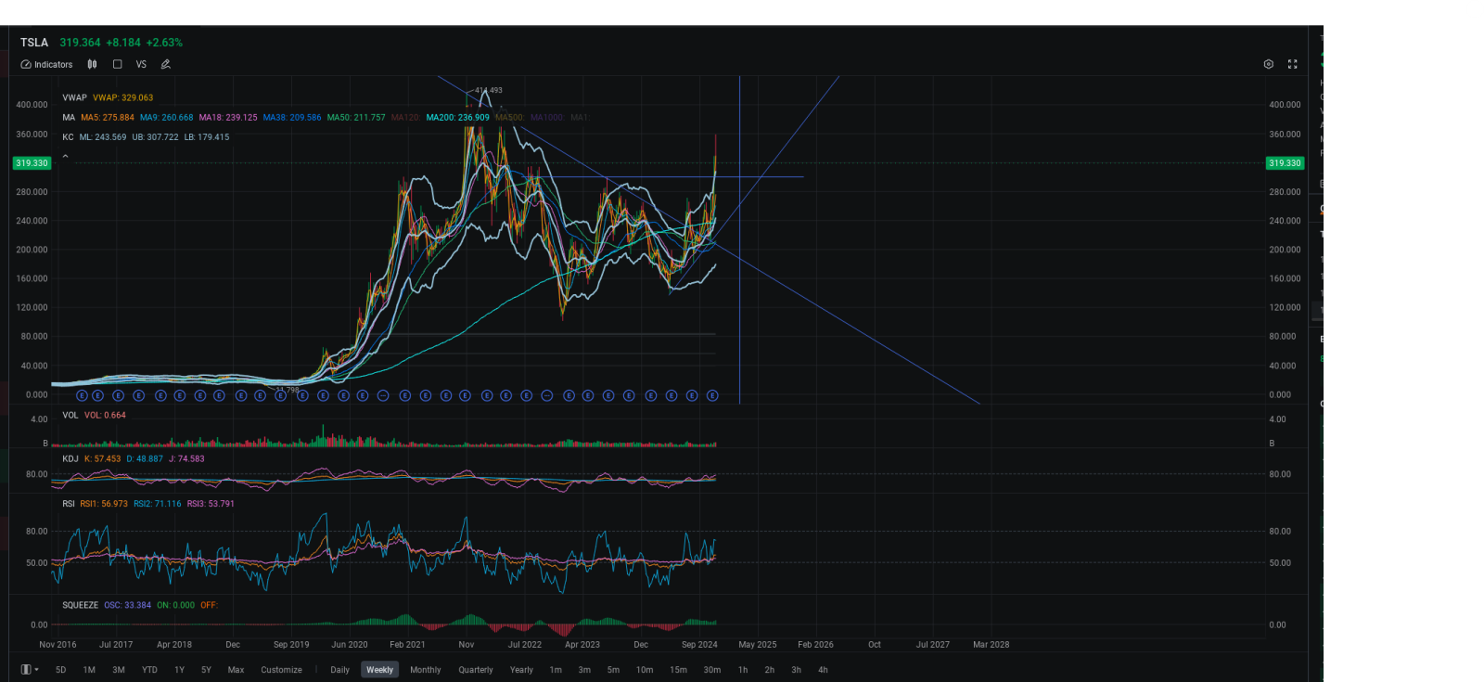
Task: Click the RSI2: 71.116 value
Action: [x=158, y=504]
